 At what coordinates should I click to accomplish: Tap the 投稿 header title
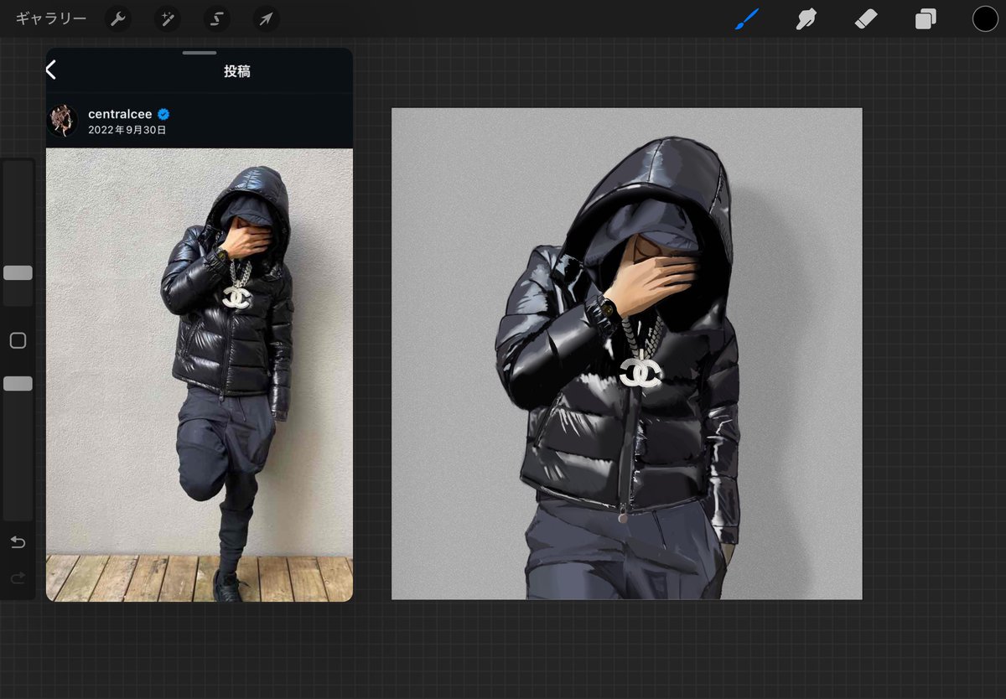[x=236, y=71]
